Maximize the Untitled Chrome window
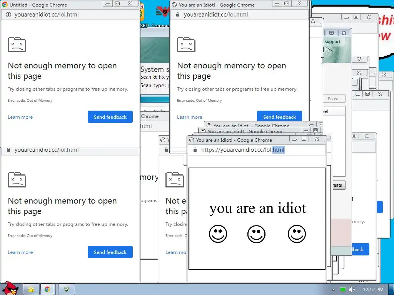This screenshot has width=394, height=295. coord(117,4)
